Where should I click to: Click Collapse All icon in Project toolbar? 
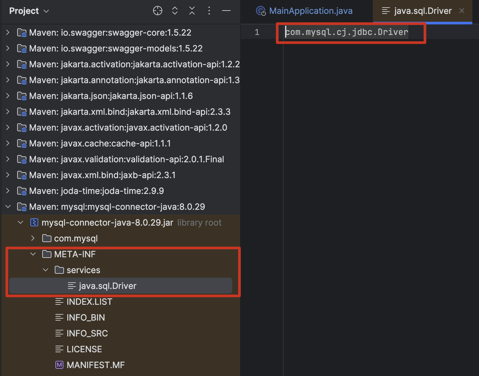click(x=192, y=11)
